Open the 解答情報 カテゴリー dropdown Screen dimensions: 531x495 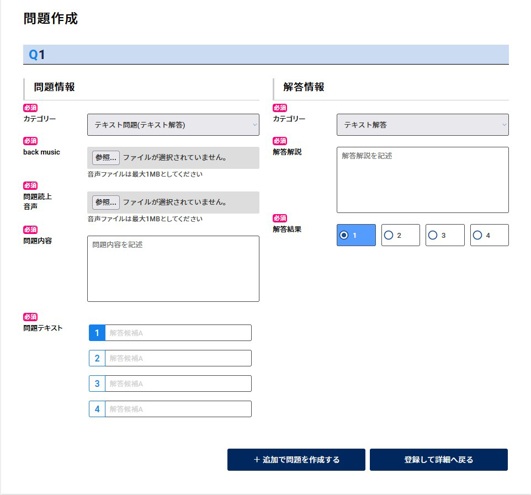coord(422,125)
